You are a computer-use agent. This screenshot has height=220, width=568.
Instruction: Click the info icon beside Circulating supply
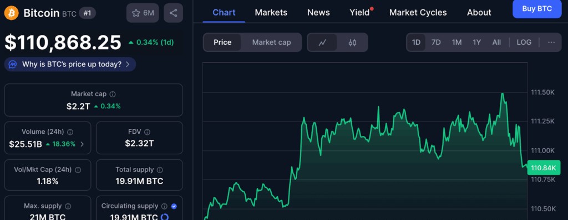click(x=164, y=206)
